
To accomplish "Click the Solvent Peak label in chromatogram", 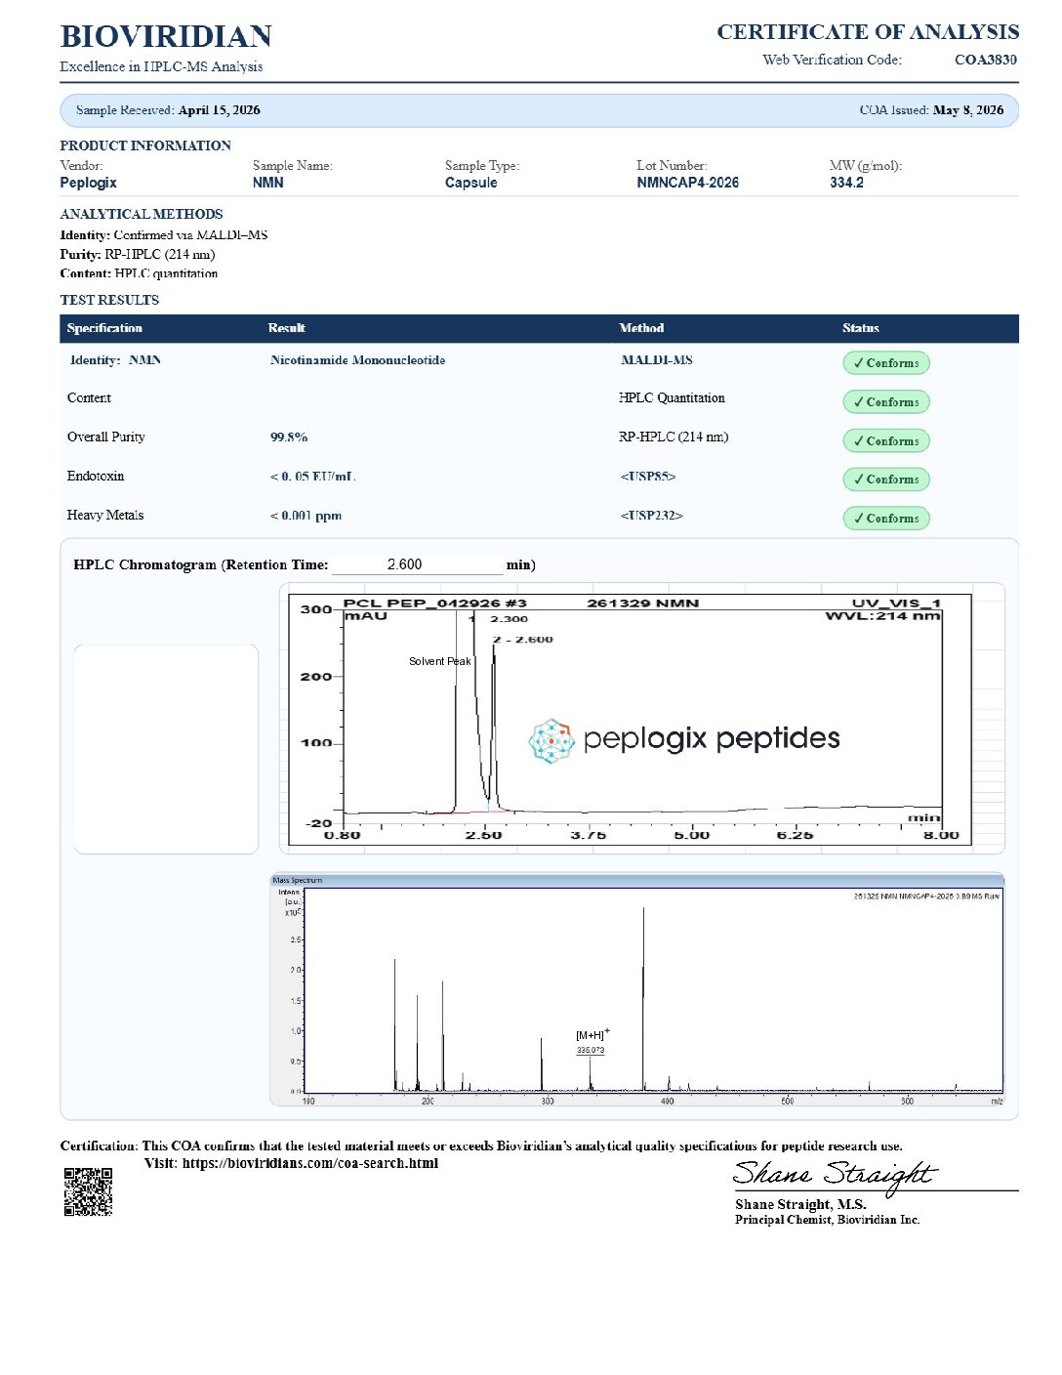I will coord(439,661).
